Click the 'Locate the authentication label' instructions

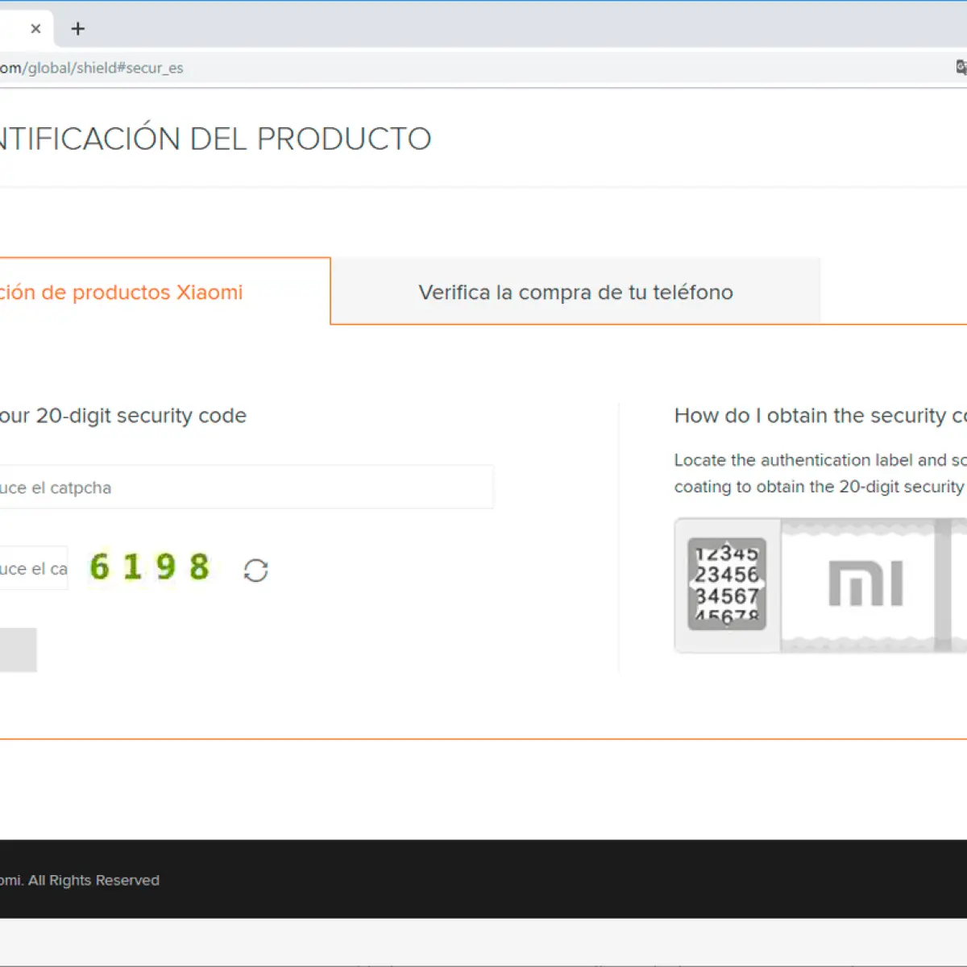pos(820,473)
